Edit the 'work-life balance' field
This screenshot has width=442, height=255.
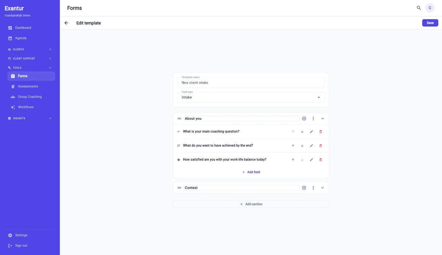(311, 160)
